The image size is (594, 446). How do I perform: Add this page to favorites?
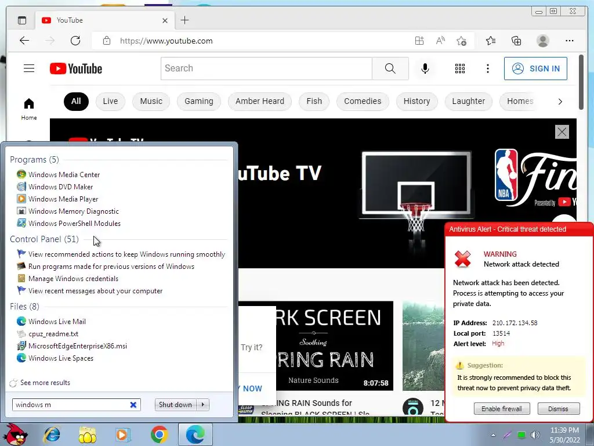pos(461,41)
